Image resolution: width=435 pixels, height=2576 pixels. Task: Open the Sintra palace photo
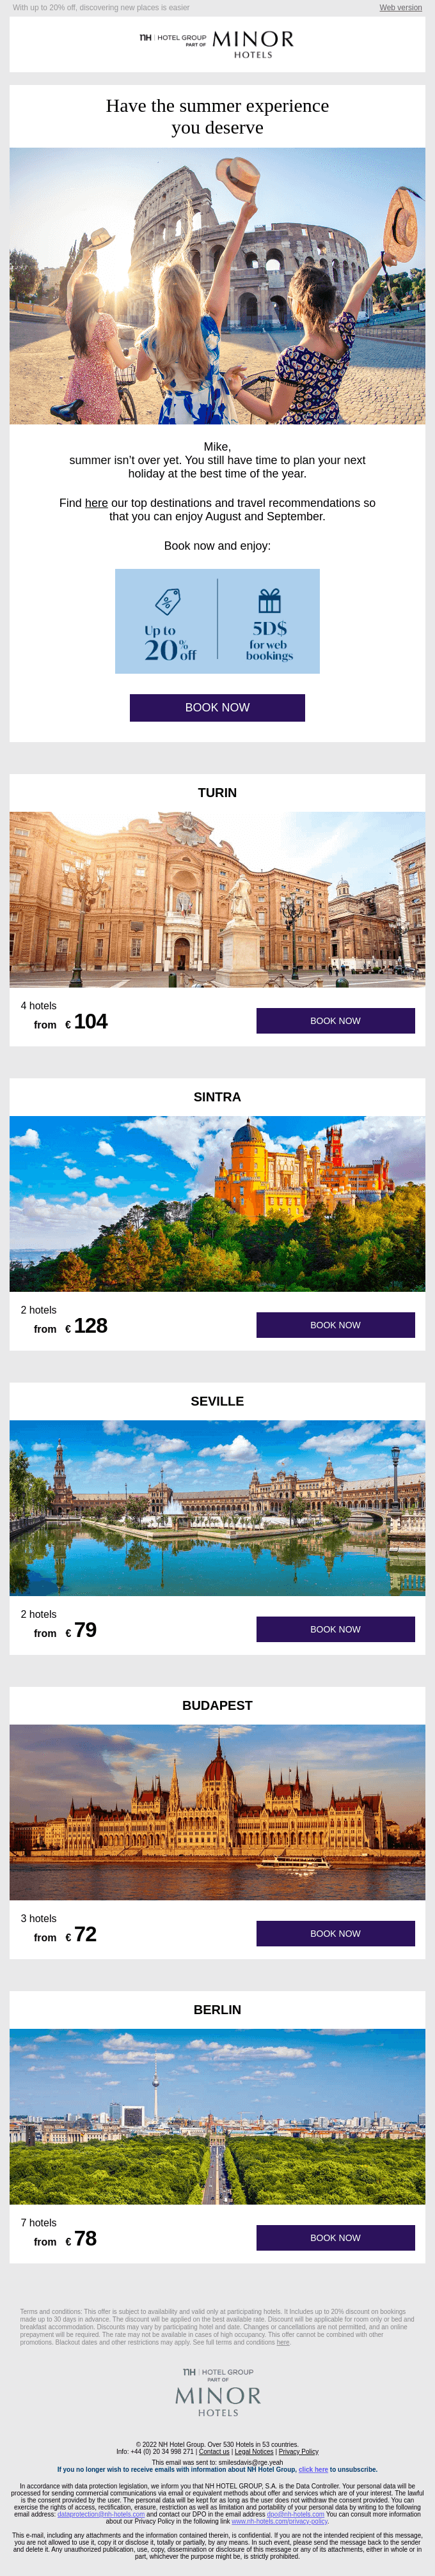pos(217,1204)
